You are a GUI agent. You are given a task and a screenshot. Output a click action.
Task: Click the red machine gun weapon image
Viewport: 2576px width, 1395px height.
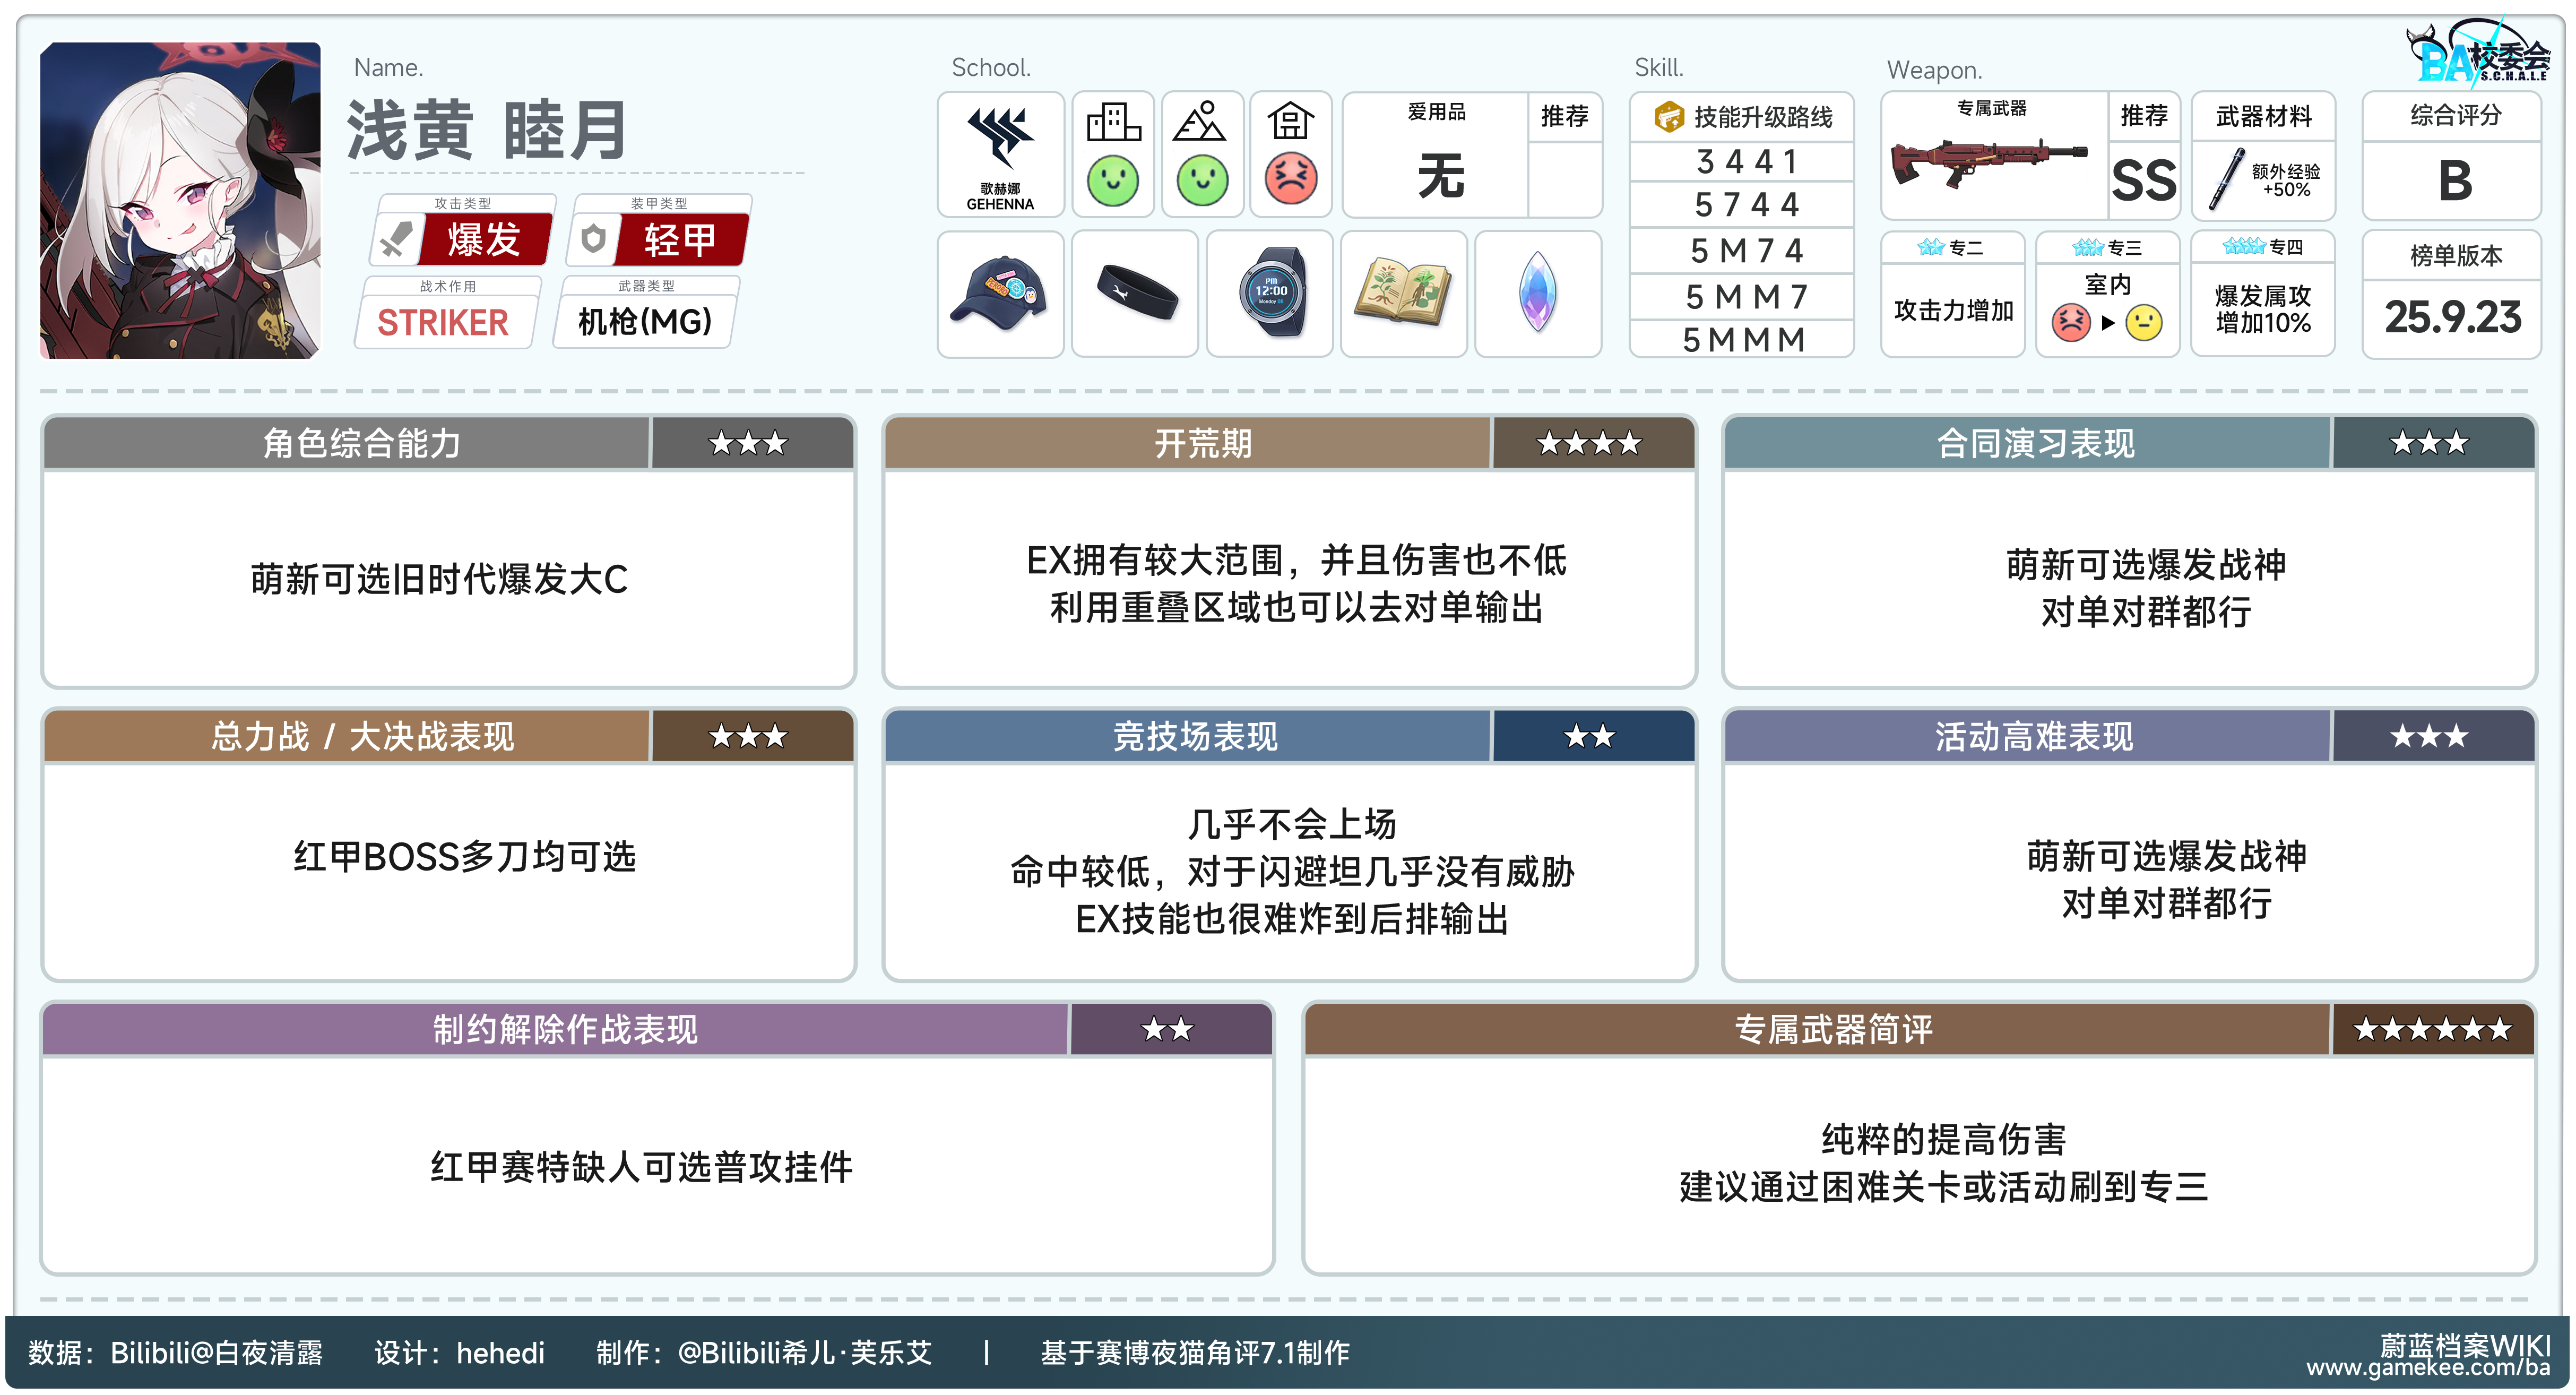tap(1988, 165)
